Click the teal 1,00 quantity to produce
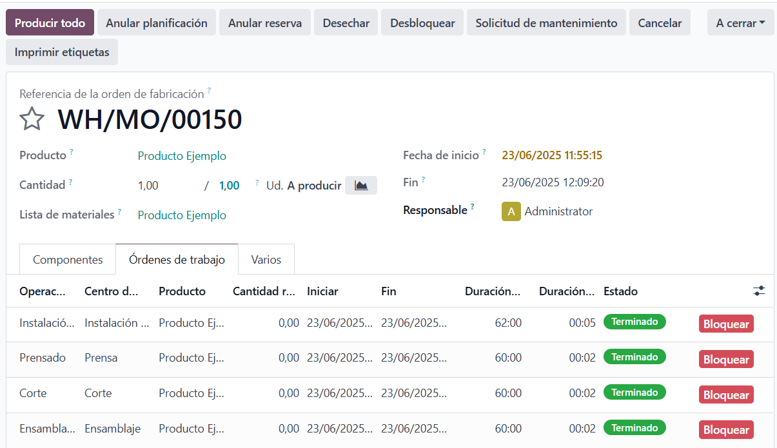777x448 pixels. pyautogui.click(x=230, y=186)
